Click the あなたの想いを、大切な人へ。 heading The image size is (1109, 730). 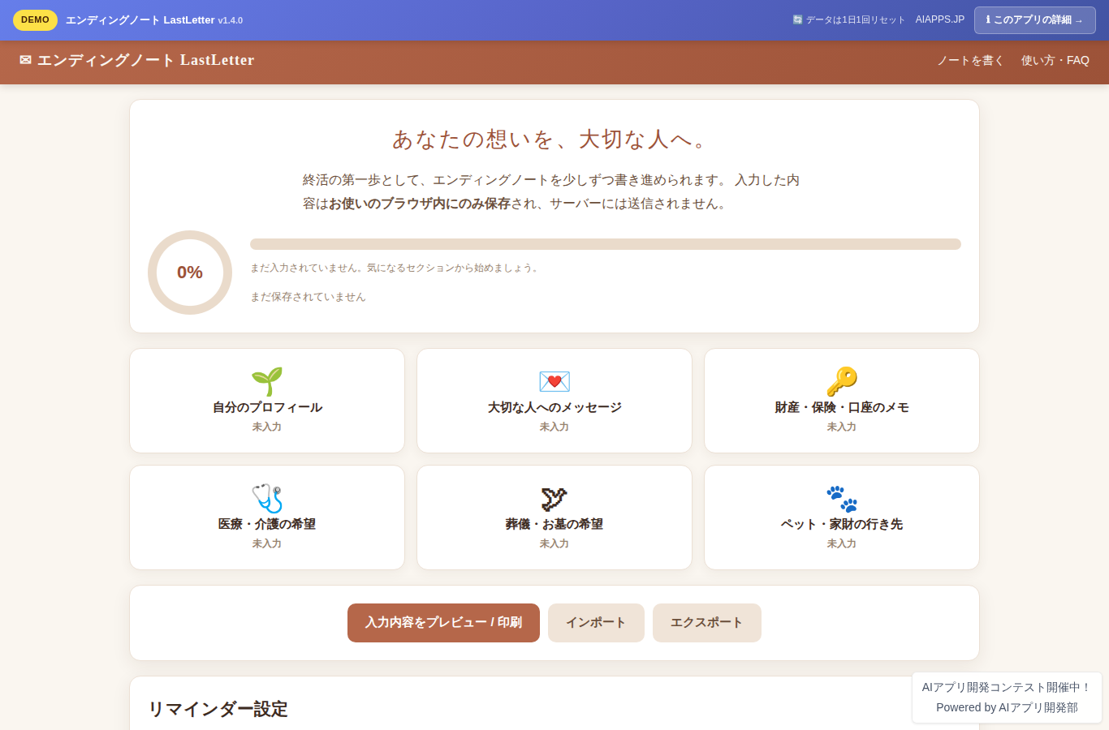(x=554, y=140)
